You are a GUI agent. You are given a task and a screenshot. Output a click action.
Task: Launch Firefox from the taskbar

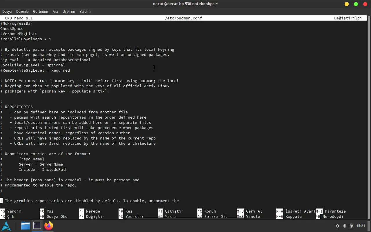49,226
